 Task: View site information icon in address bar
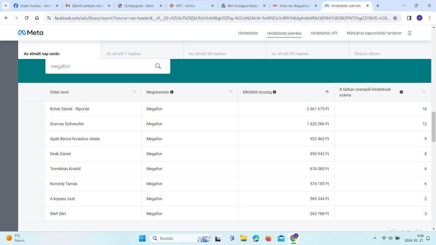point(49,18)
